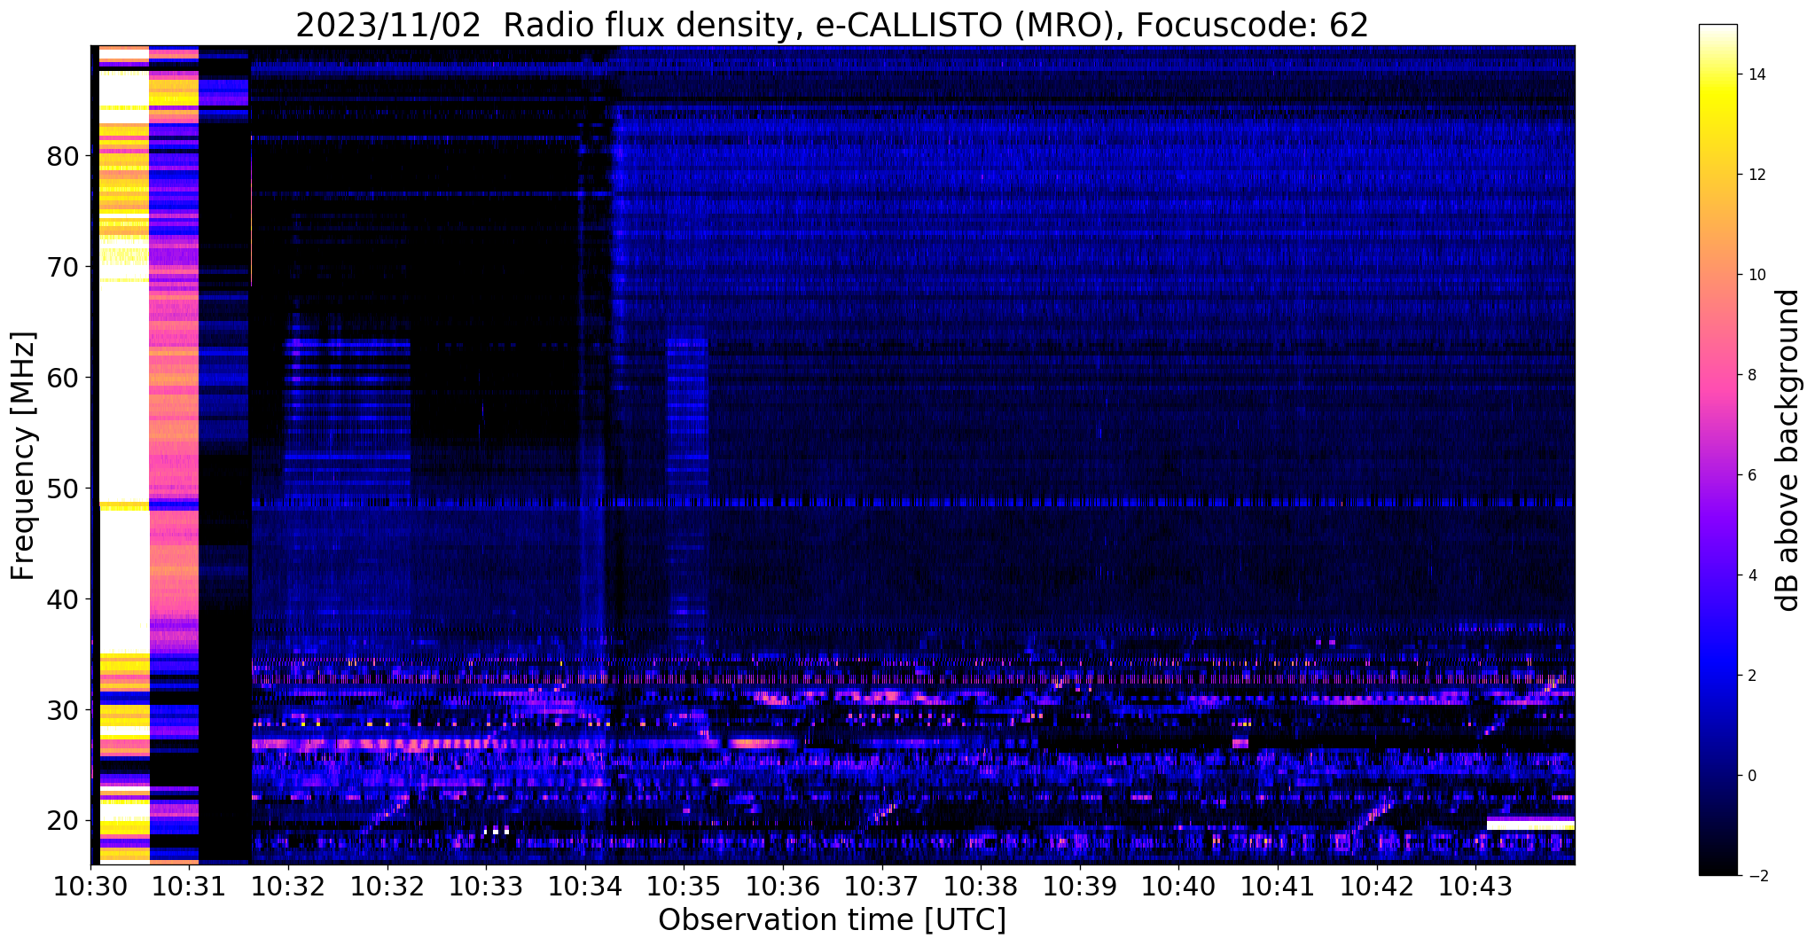Click the 10:34 time tick label
The image size is (1815, 946).
585,885
